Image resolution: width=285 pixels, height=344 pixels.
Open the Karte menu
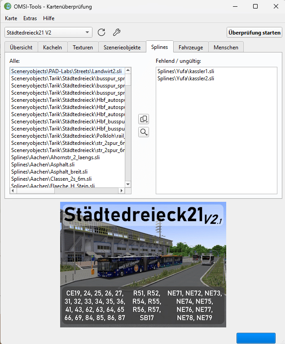(x=11, y=18)
